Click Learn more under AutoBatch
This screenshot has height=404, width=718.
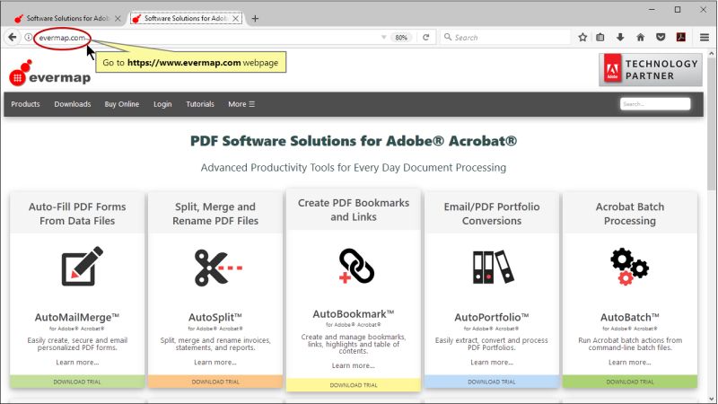[x=630, y=363]
